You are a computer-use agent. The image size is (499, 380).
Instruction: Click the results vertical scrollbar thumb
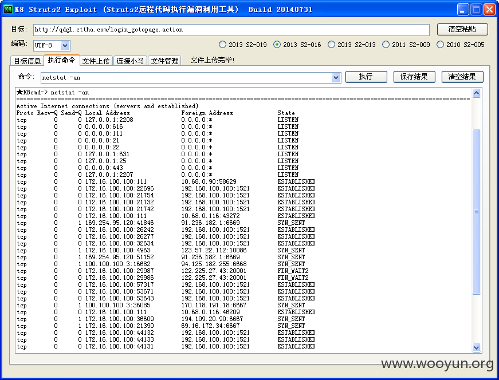pos(476,212)
